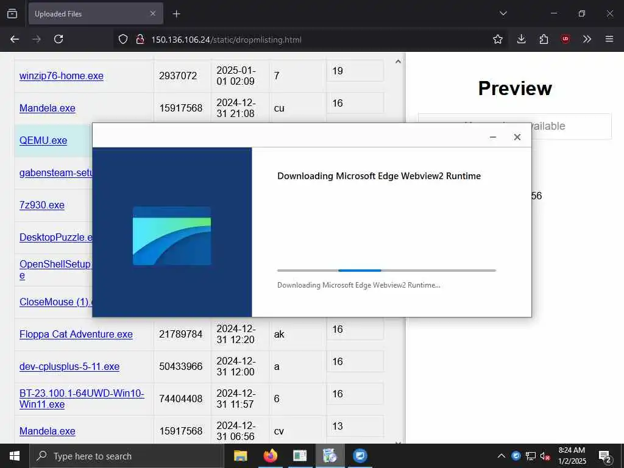
Task: Click the 'Type here to search' taskbar box
Action: (127, 456)
